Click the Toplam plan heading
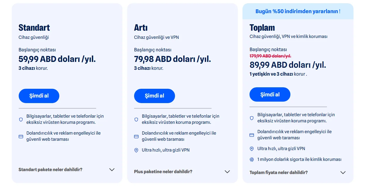The width and height of the screenshot is (369, 186). (262, 28)
